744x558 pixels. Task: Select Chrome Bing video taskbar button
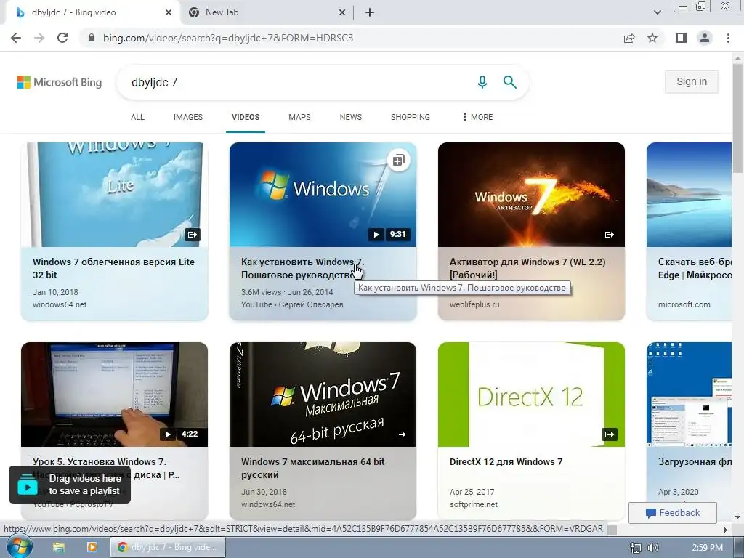tap(168, 547)
